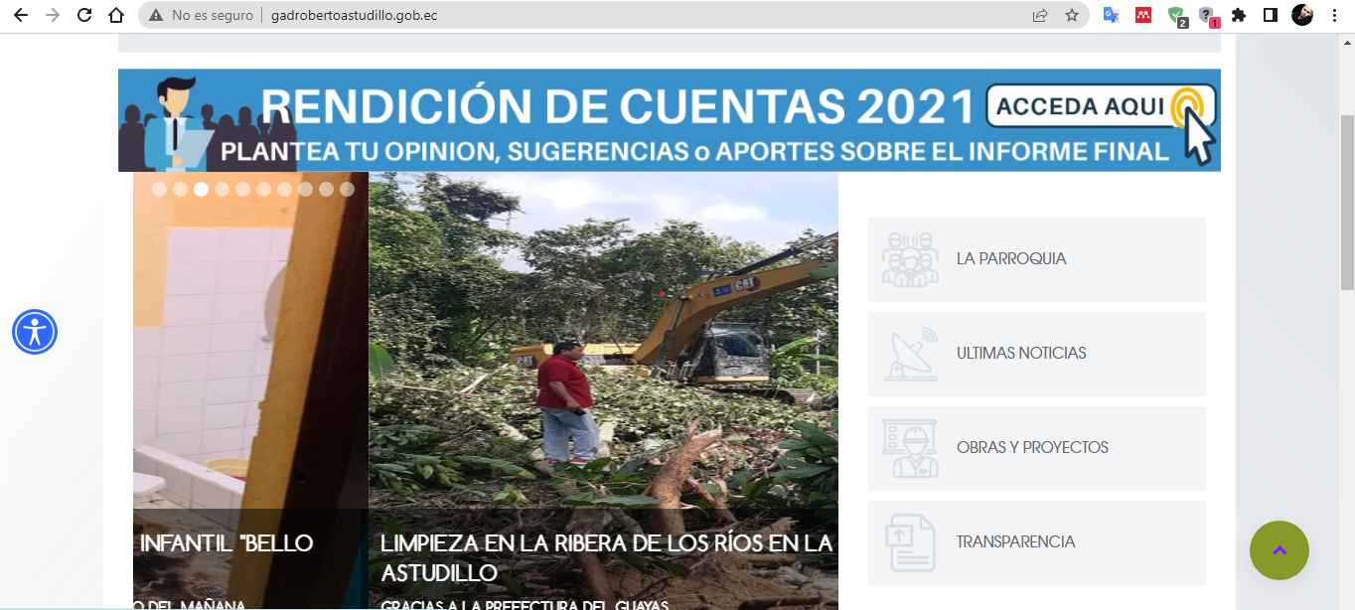Viewport: 1355px width, 610px height.
Task: Select the last slider dot indicator
Action: [x=347, y=189]
